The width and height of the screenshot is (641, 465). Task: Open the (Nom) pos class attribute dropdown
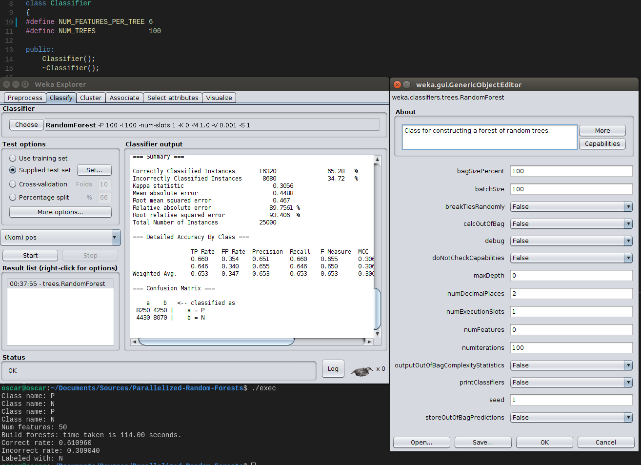[60, 237]
